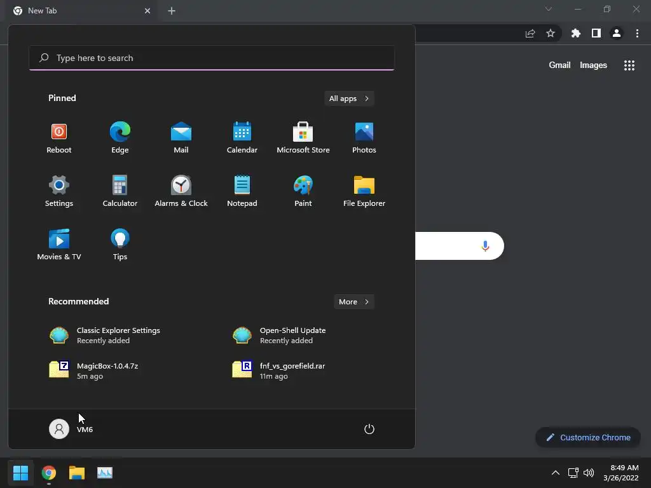Launch Movies & TV
The image size is (651, 488).
(59, 245)
